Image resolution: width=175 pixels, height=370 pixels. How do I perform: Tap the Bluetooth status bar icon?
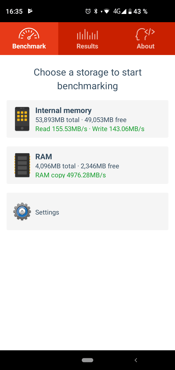(x=96, y=11)
